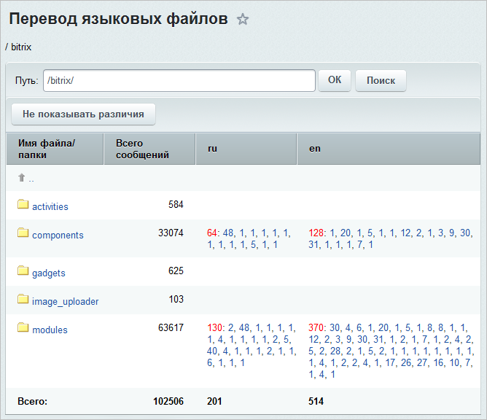Go up via the '..' link

coord(31,179)
